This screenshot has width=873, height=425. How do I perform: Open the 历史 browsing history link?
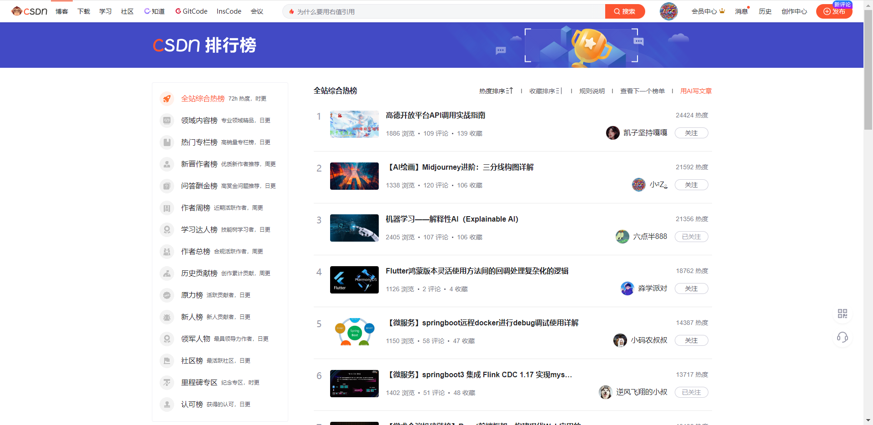point(765,11)
